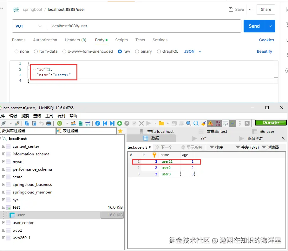Click the Share button
The width and height of the screenshot is (288, 251).
pyautogui.click(x=266, y=10)
